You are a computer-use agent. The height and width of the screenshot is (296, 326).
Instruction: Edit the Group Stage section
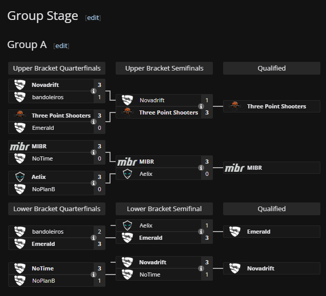[93, 17]
